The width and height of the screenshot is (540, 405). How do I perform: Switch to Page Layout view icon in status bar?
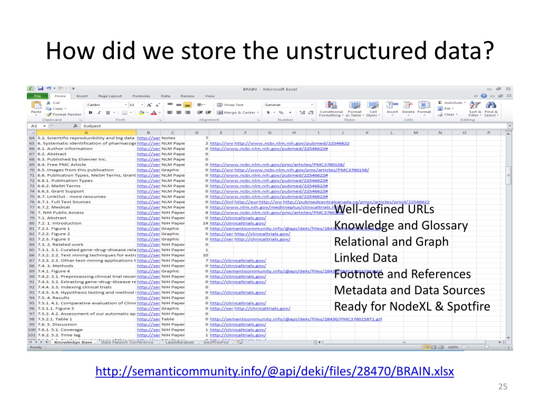coord(434,347)
